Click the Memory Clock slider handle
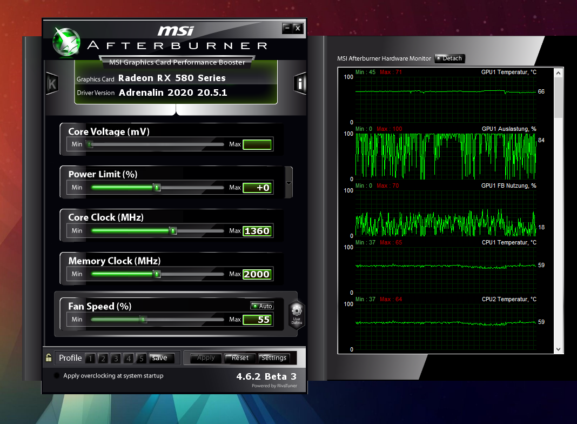 point(157,274)
